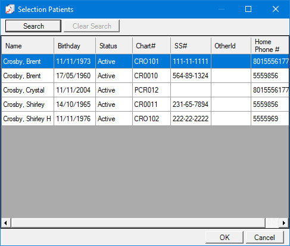Click the Status column header
Viewport: 290px width, 246px height.
point(114,45)
